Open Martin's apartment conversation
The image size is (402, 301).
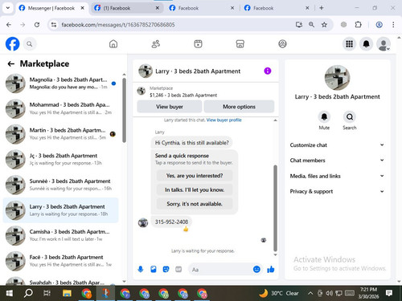point(60,134)
